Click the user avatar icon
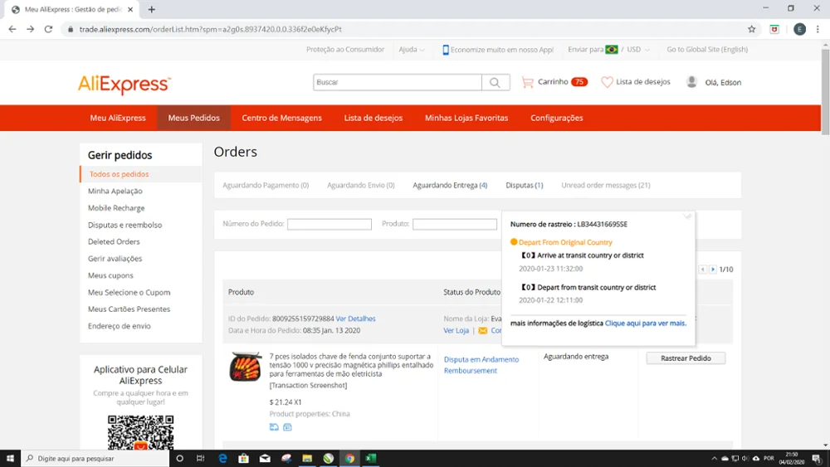This screenshot has width=830, height=467. (x=691, y=82)
